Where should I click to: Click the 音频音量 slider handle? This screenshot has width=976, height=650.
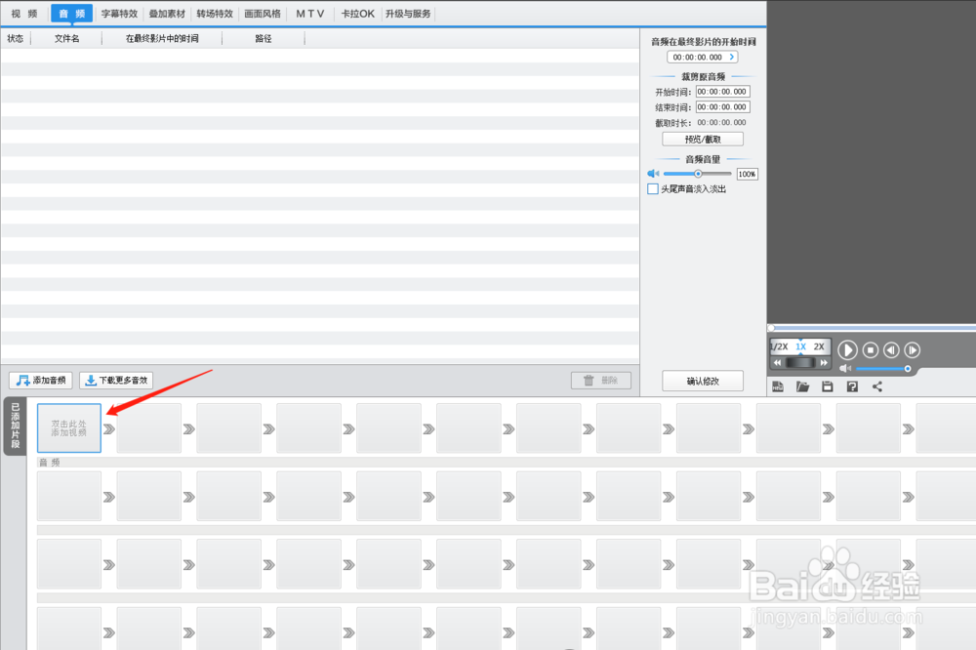(x=698, y=174)
